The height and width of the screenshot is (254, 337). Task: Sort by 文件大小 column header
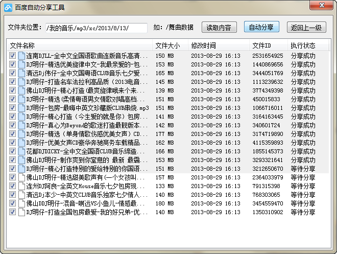[x=170, y=45]
